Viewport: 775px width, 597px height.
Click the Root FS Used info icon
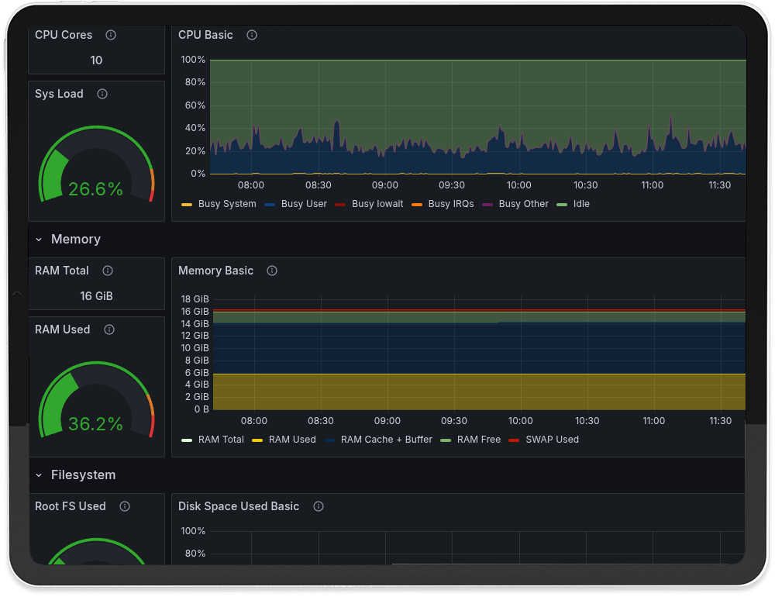click(125, 506)
